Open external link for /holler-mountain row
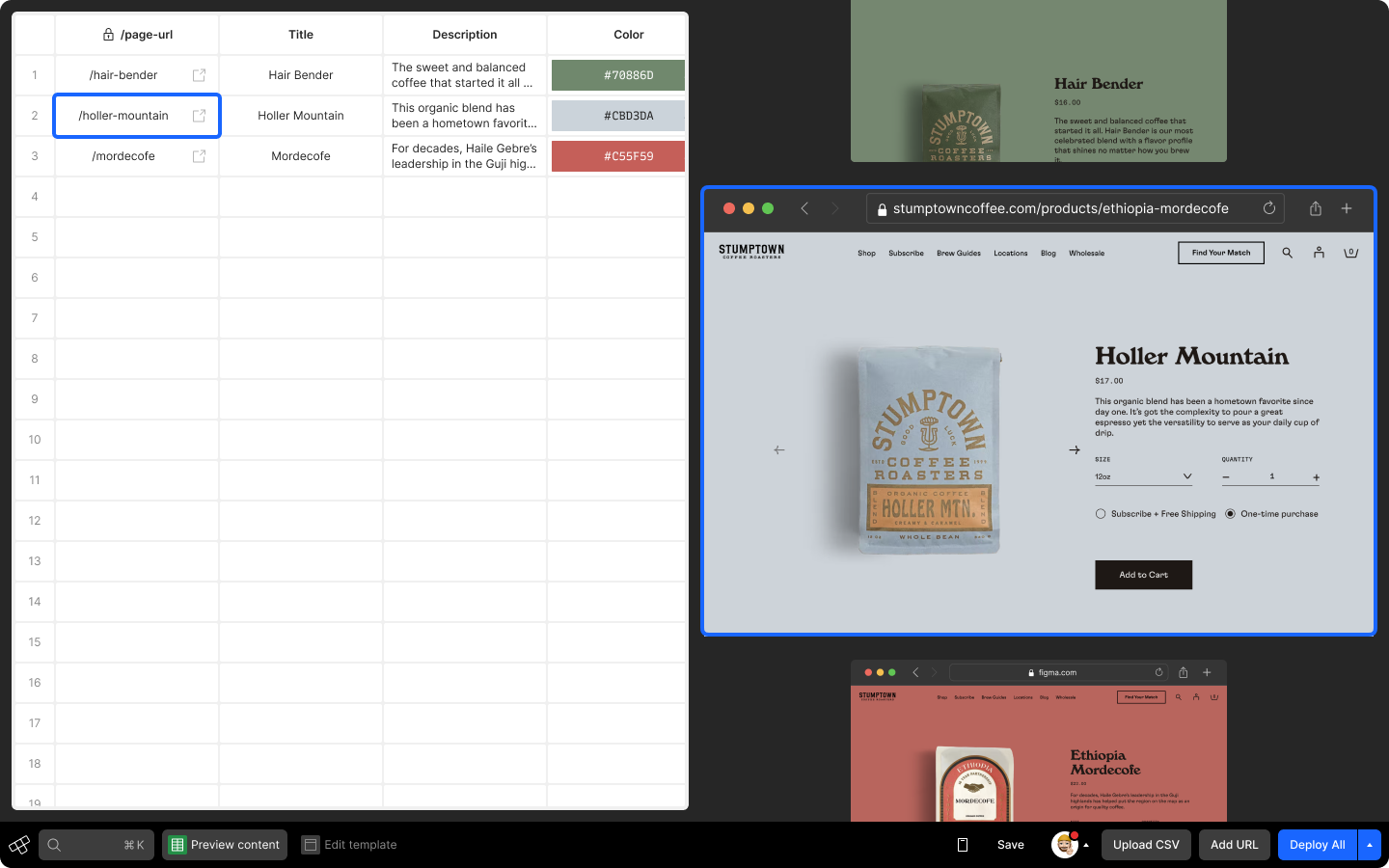Image resolution: width=1389 pixels, height=868 pixels. 199,116
